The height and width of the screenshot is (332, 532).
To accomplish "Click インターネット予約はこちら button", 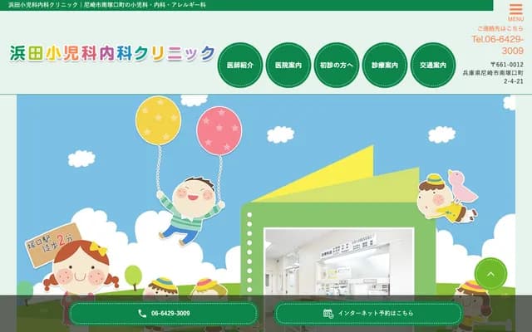I will pyautogui.click(x=368, y=314).
